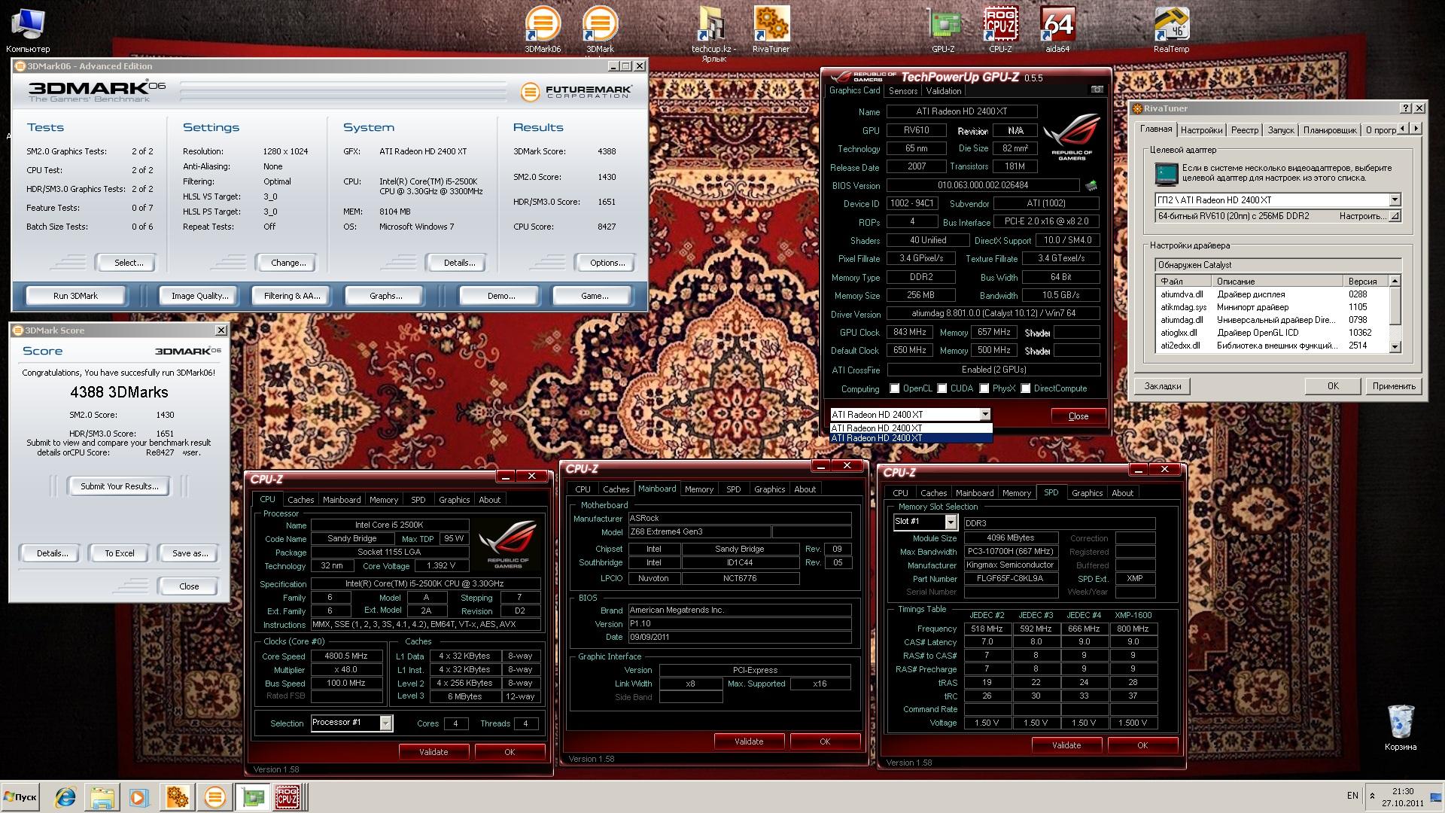Click the RivaTuner help question mark button
The image size is (1445, 813).
click(1405, 108)
